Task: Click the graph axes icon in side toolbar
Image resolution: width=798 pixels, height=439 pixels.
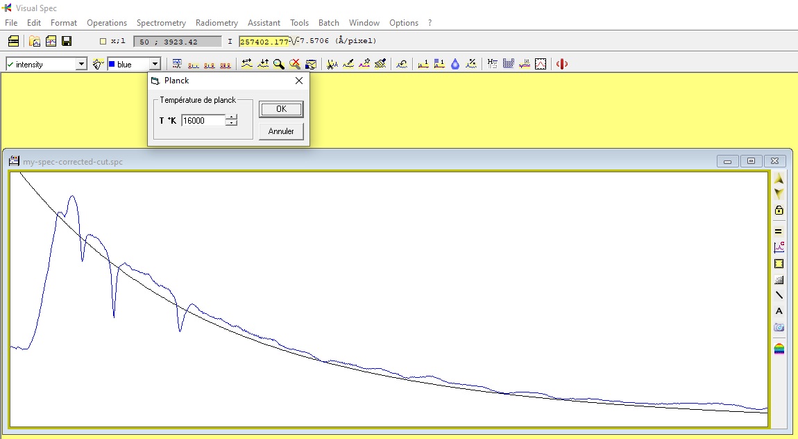Action: pyautogui.click(x=779, y=247)
